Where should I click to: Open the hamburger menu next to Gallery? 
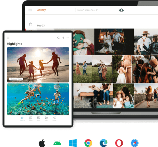coord(30,10)
